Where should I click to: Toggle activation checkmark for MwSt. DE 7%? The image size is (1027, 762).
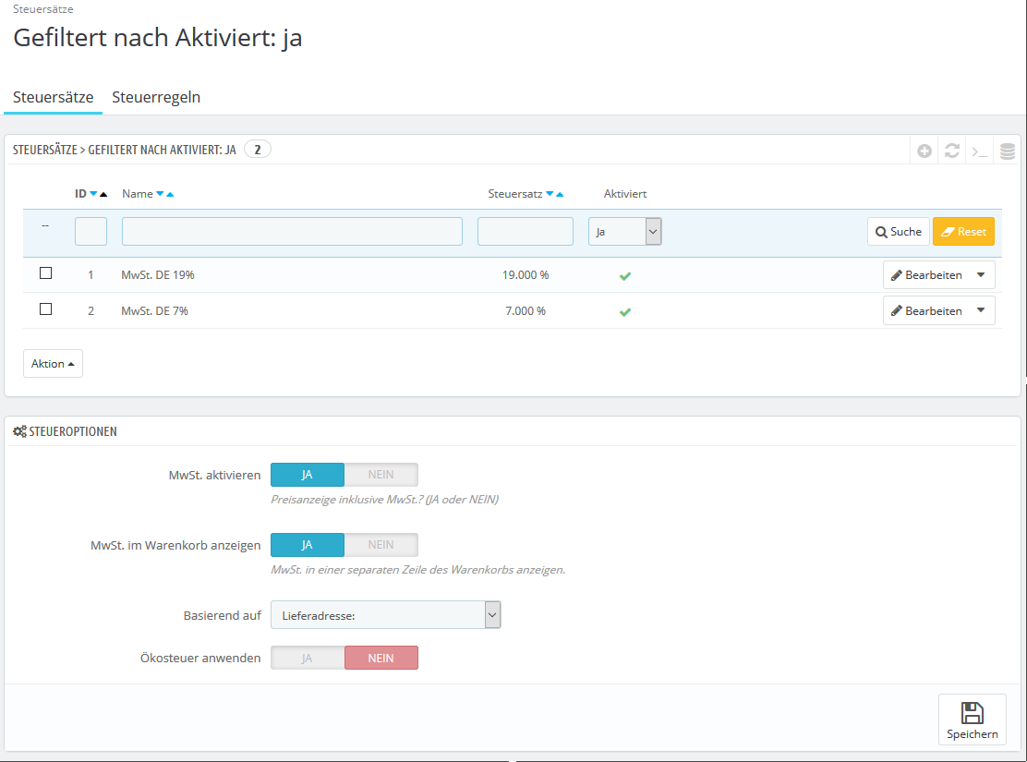point(625,312)
